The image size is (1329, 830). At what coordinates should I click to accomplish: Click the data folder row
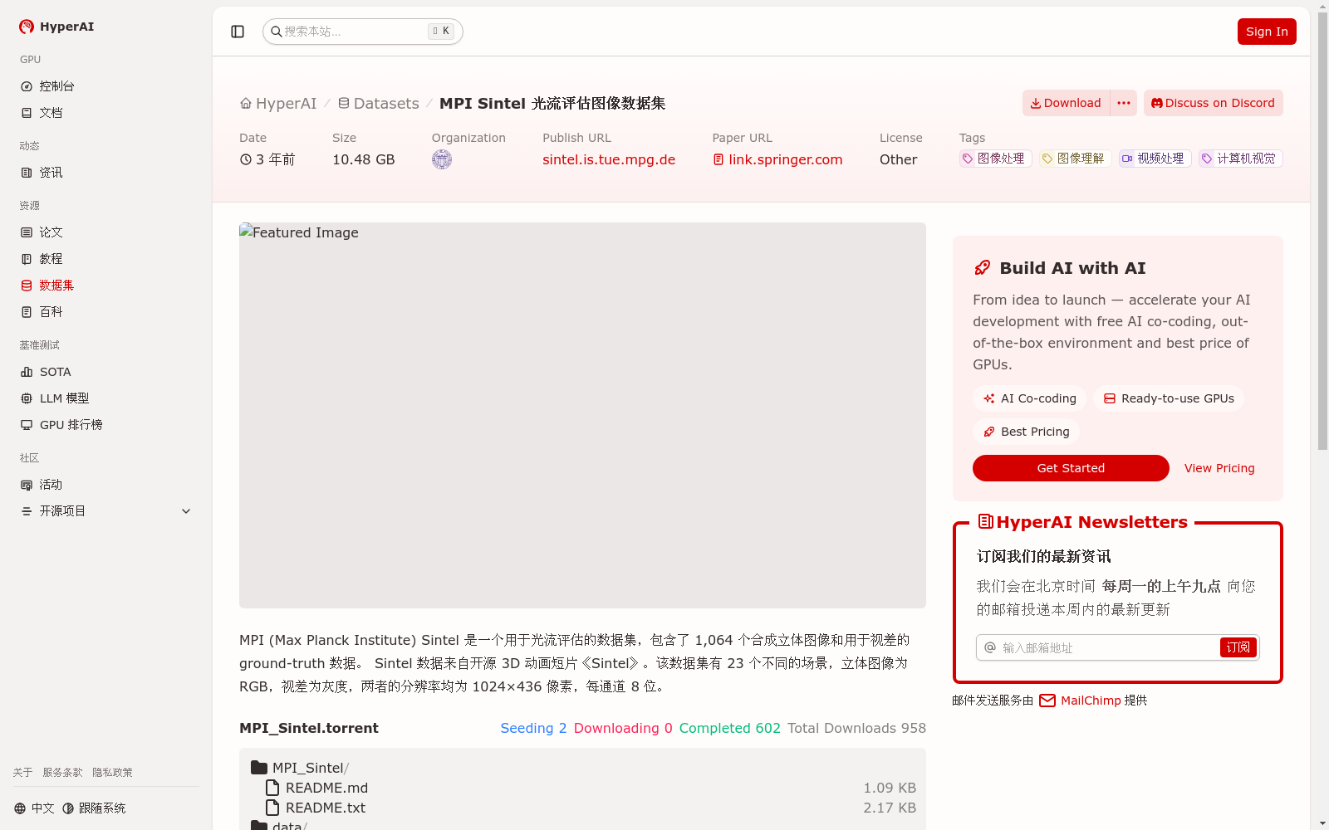pos(582,825)
